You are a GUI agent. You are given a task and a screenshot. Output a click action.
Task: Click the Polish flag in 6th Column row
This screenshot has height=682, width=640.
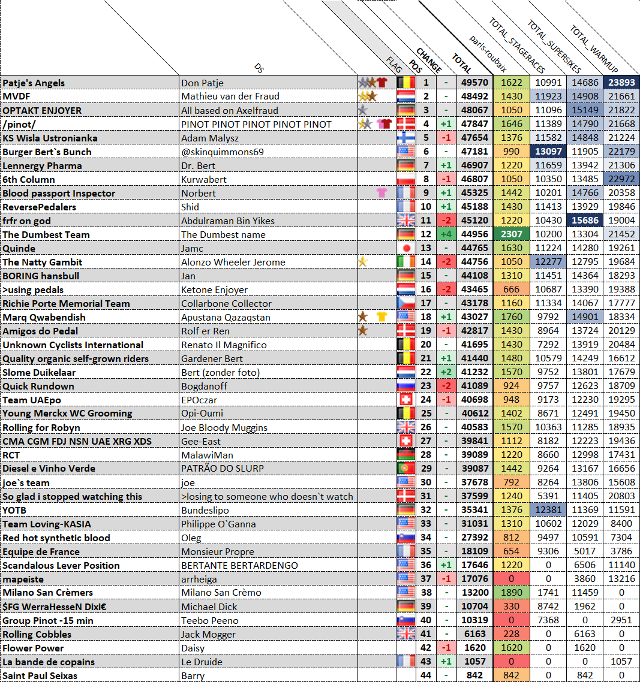(405, 179)
